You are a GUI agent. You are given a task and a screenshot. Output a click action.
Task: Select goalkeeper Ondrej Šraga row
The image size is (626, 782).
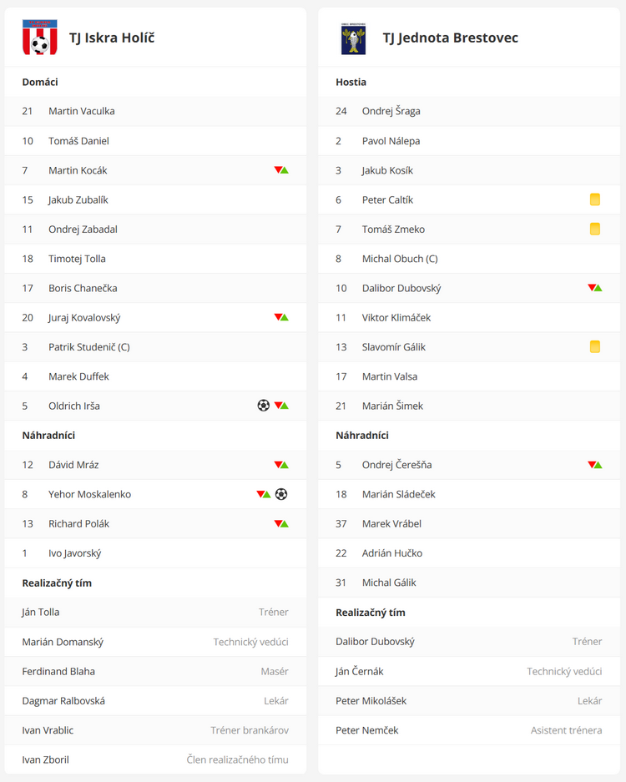tap(469, 111)
